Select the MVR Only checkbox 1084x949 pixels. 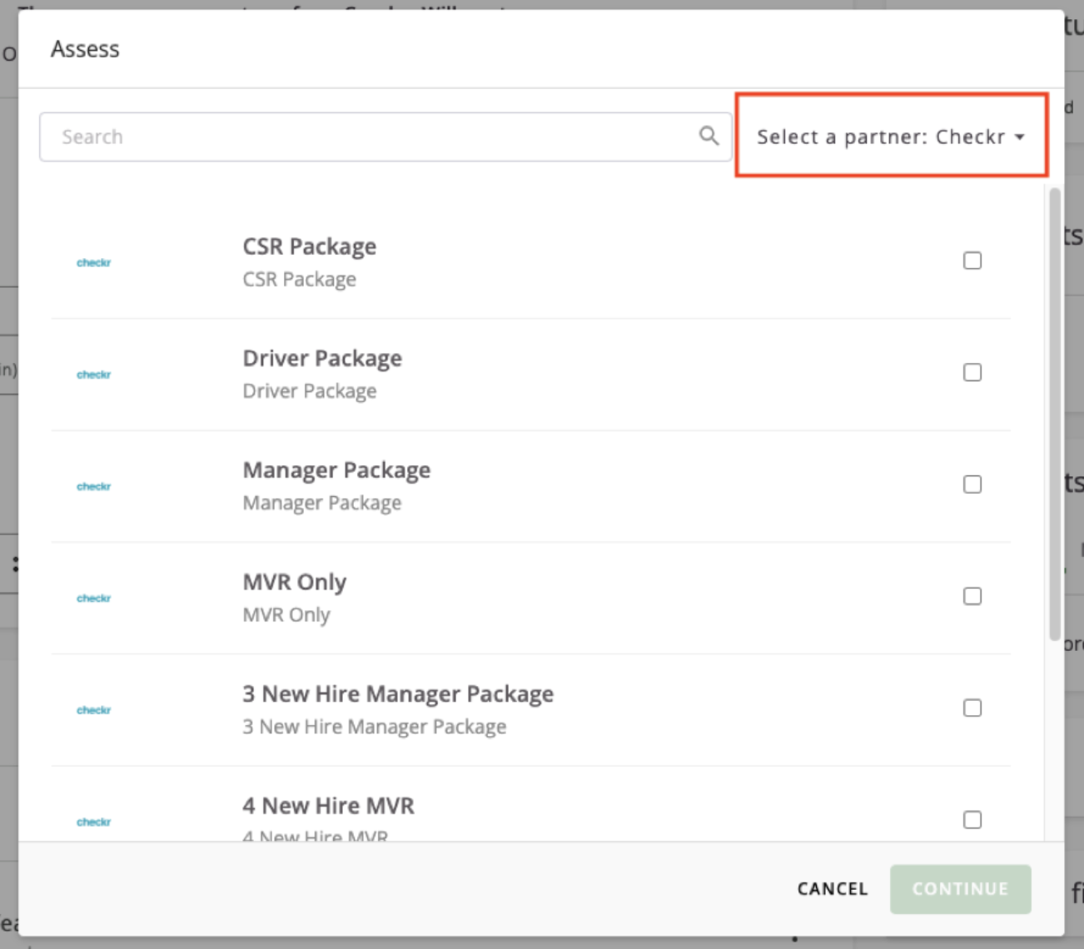(x=972, y=596)
